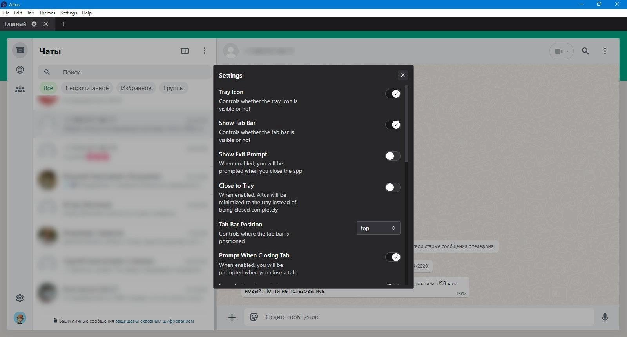Open Tab Bar Position dropdown
This screenshot has height=337, width=627.
coord(379,228)
